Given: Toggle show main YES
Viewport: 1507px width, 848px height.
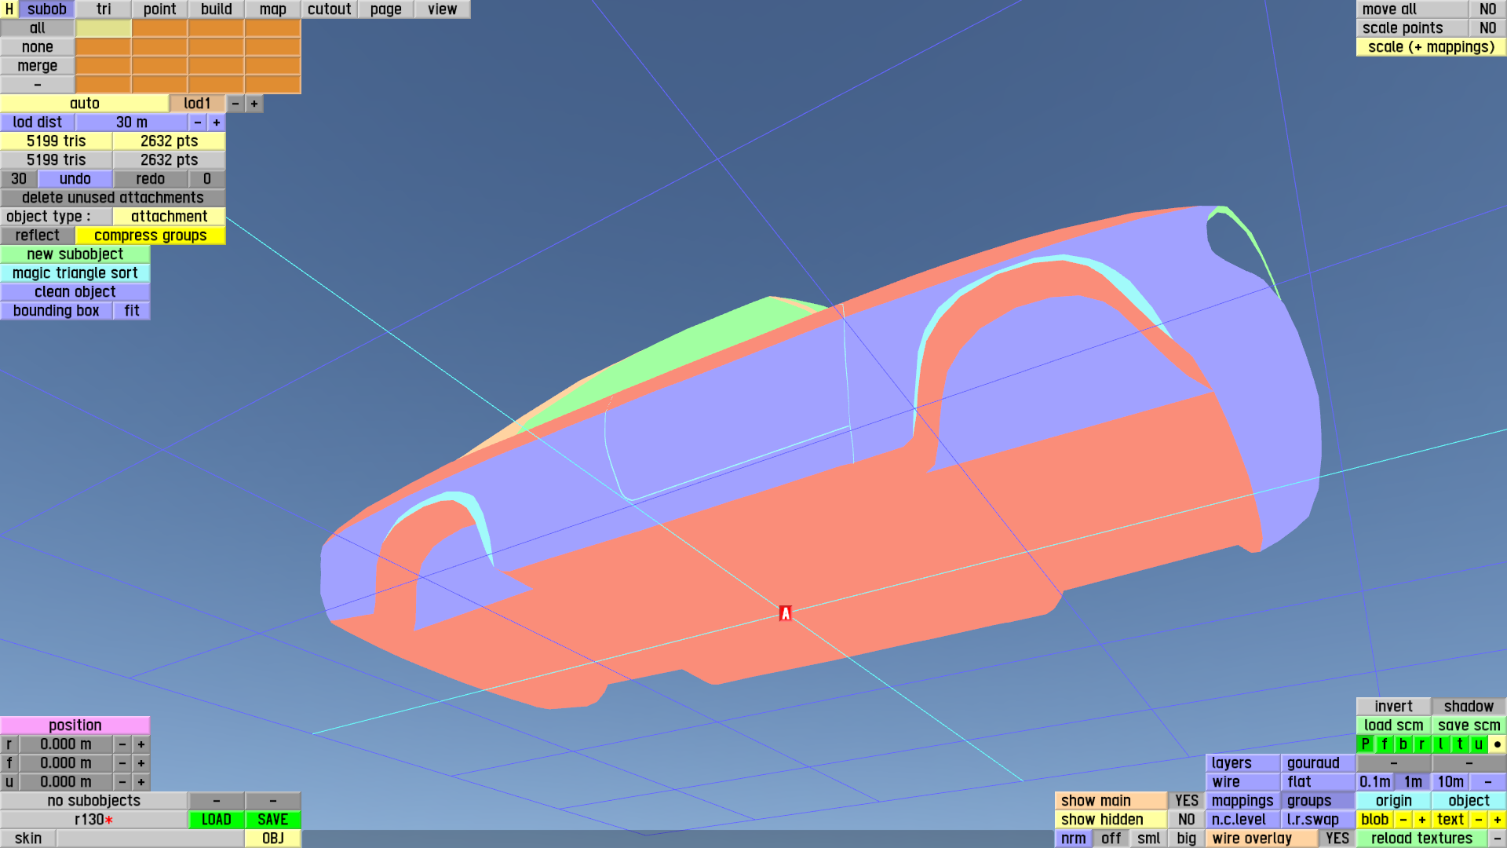Looking at the screenshot, I should [1186, 801].
